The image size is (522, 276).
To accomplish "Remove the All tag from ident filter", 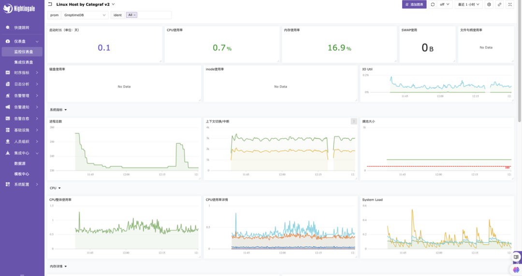I will [x=134, y=15].
